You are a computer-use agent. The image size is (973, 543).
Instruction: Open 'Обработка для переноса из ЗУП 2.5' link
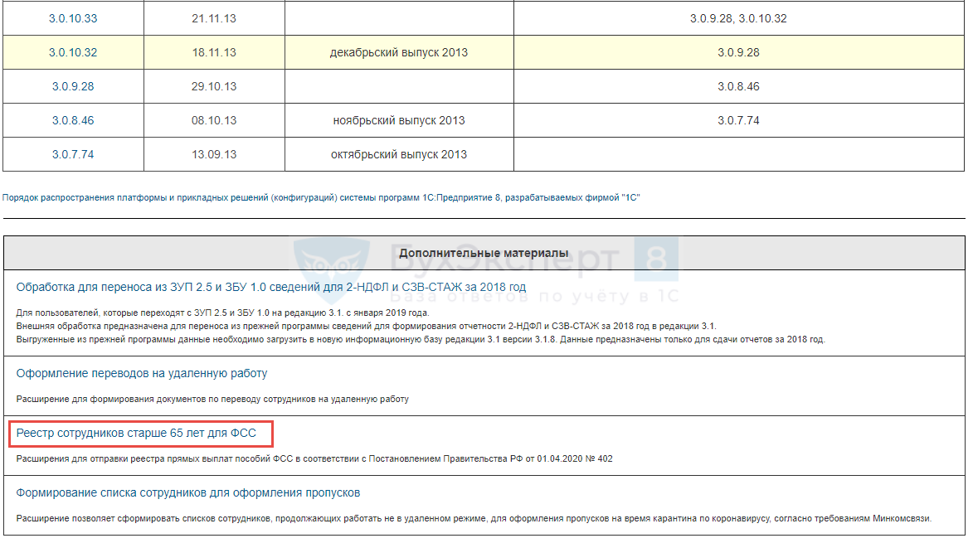click(x=270, y=287)
